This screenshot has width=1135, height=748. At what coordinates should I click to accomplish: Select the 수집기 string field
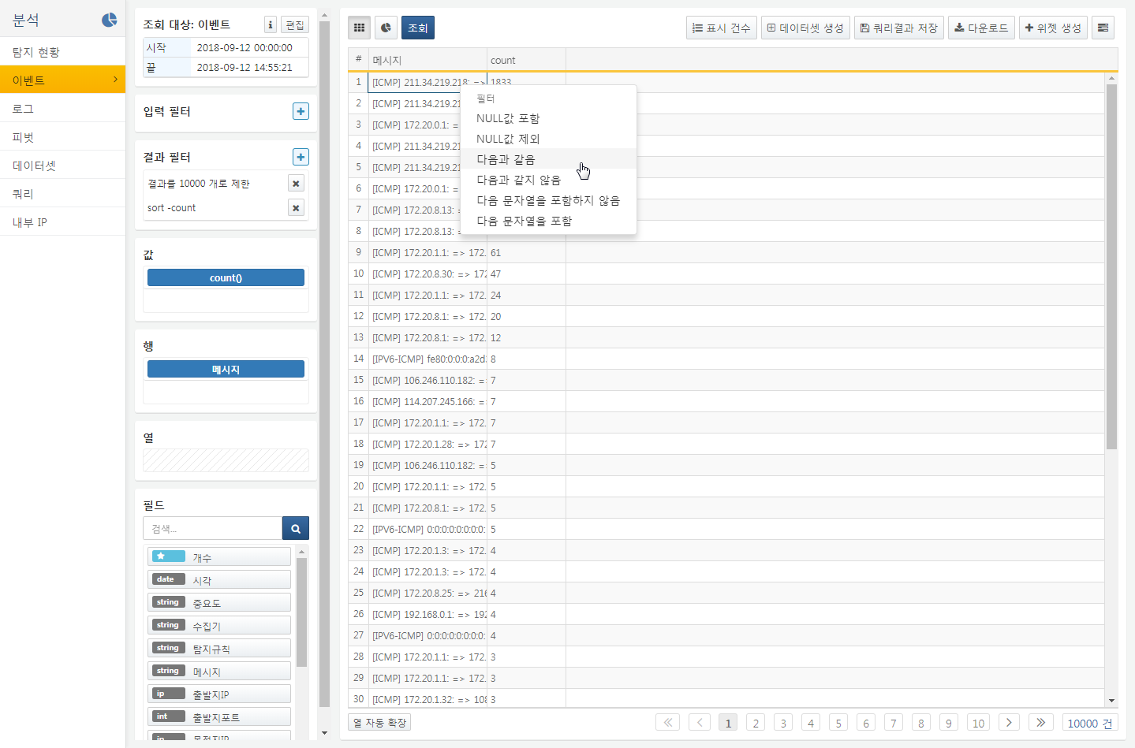click(x=219, y=625)
